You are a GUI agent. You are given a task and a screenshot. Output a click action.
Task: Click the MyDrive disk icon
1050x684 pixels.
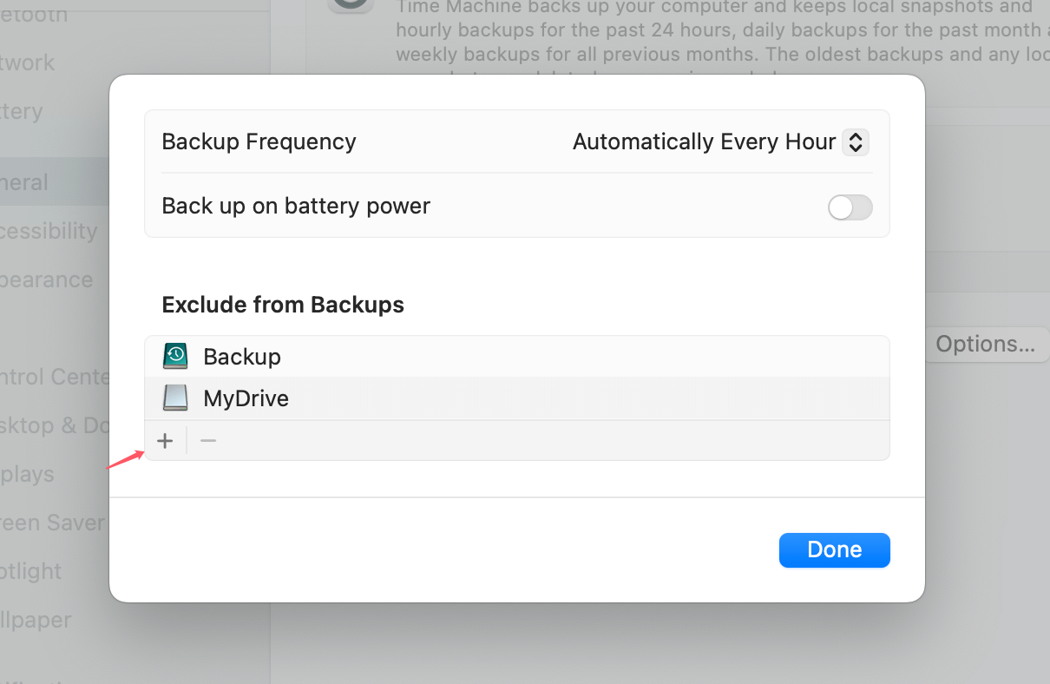pyautogui.click(x=175, y=398)
